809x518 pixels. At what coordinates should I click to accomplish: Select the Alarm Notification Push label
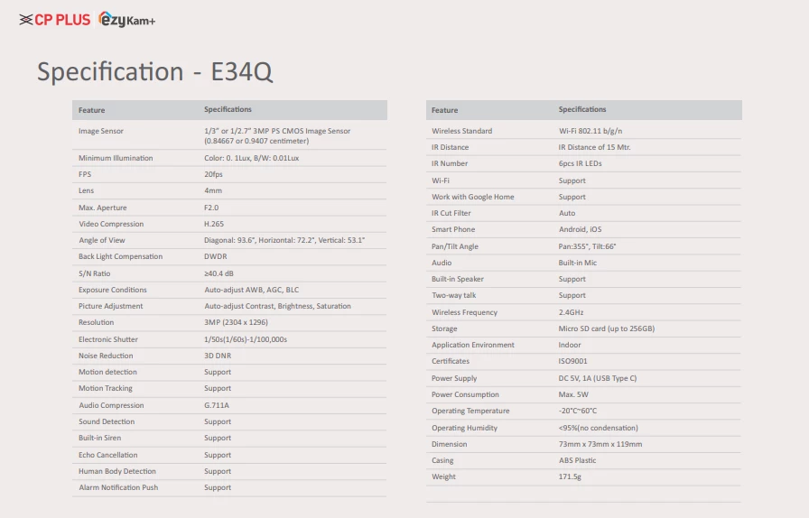pyautogui.click(x=118, y=487)
